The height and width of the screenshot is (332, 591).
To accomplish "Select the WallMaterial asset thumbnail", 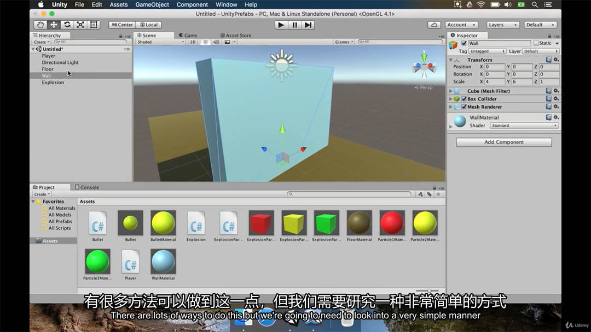I will point(163,262).
